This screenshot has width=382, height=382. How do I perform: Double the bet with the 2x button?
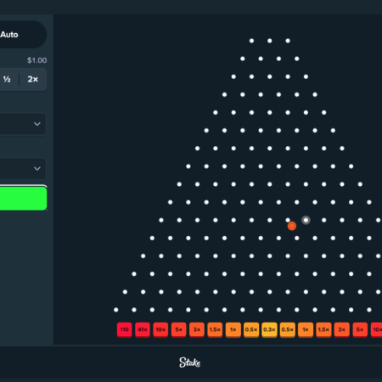point(33,79)
